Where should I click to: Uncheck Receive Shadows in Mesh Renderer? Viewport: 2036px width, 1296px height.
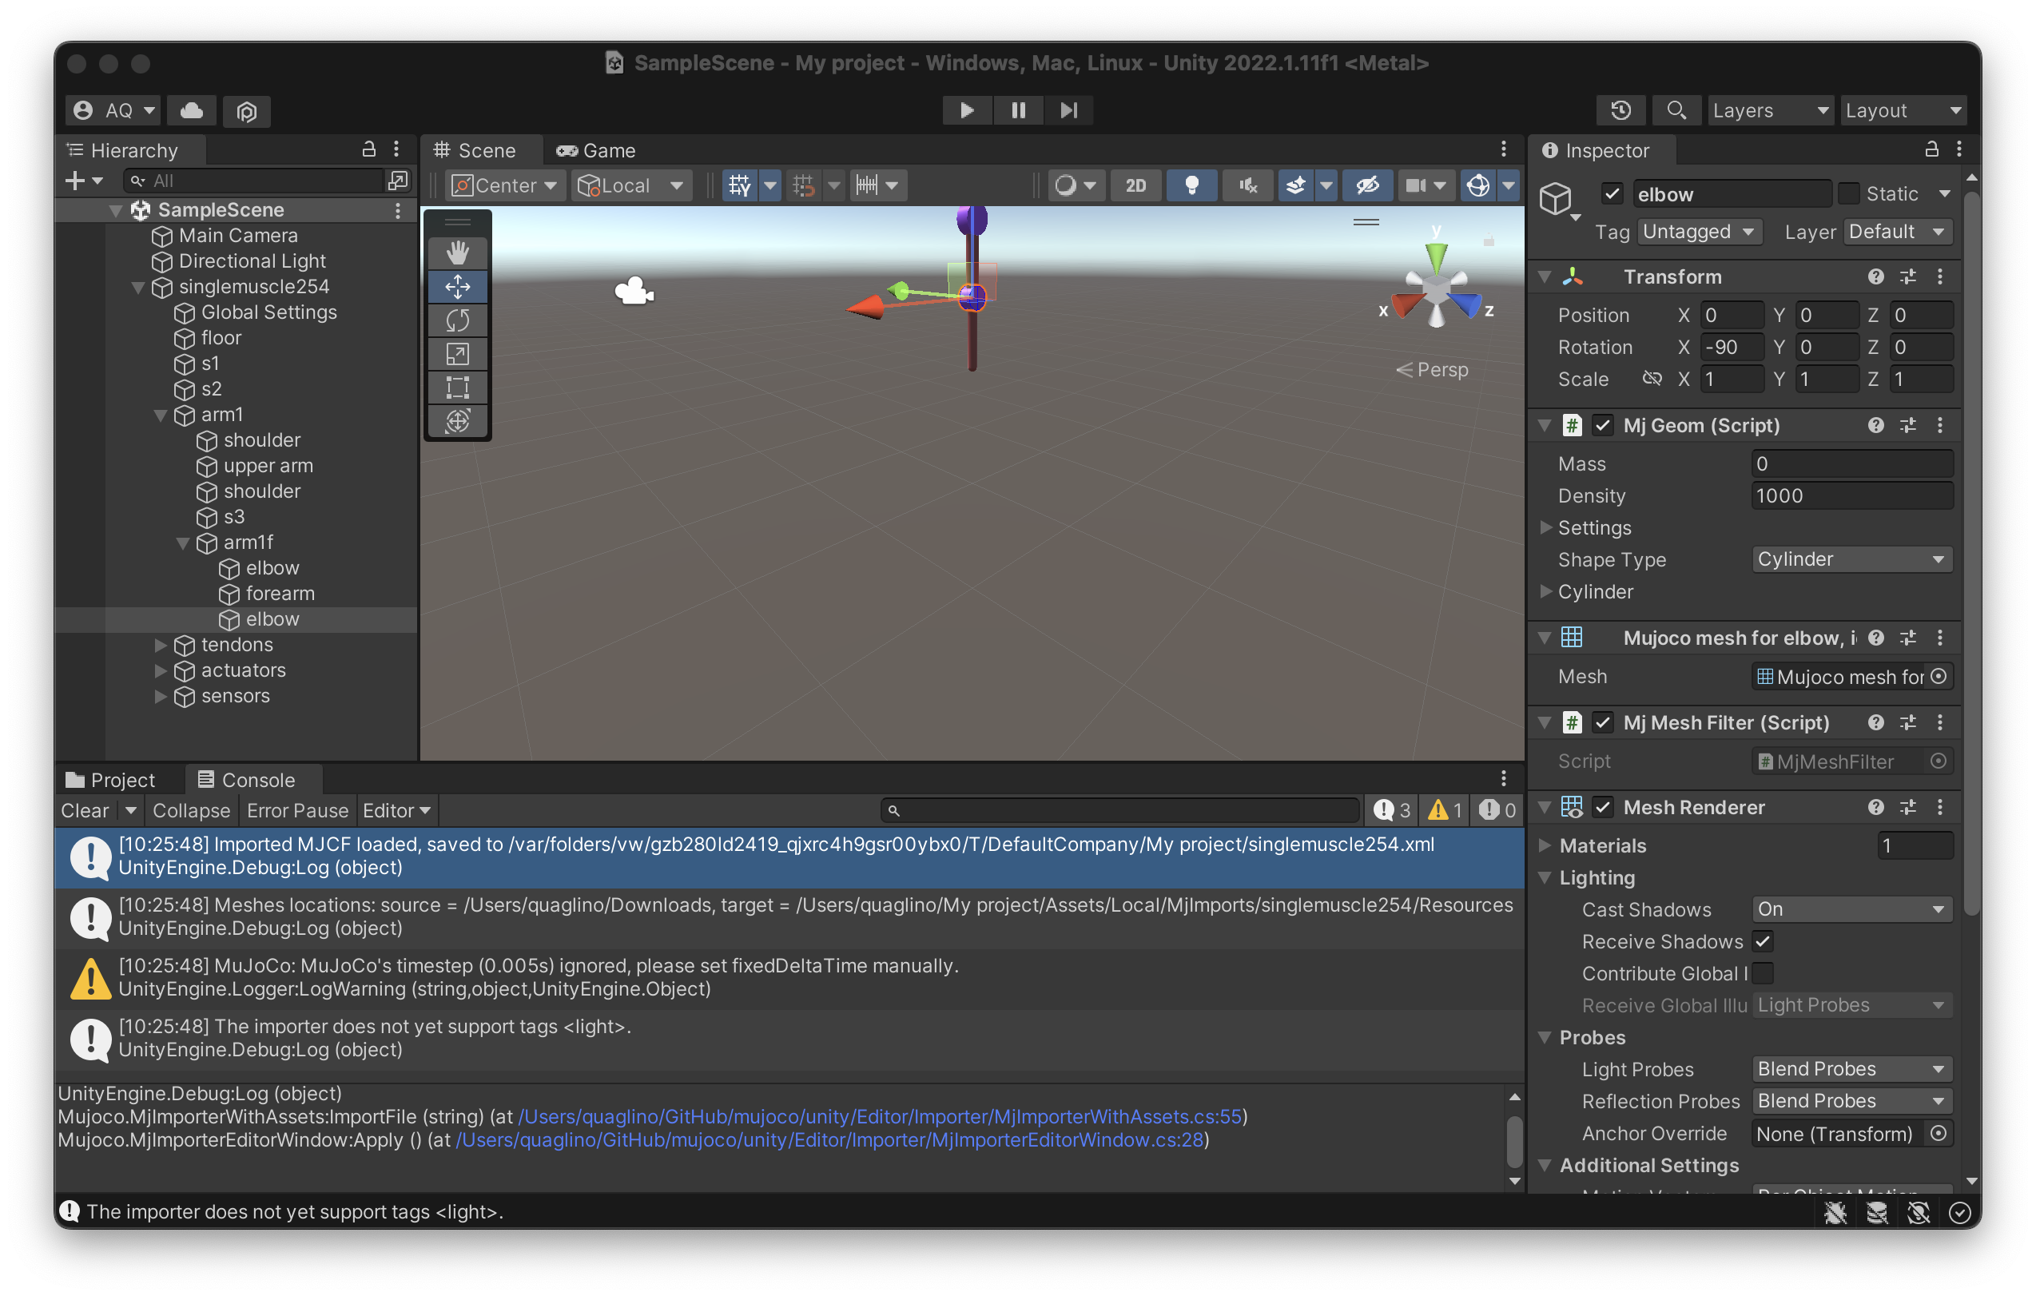1763,941
